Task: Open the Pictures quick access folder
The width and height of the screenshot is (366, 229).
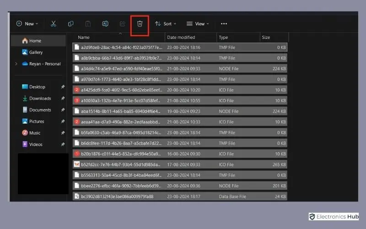Action: click(x=33, y=121)
